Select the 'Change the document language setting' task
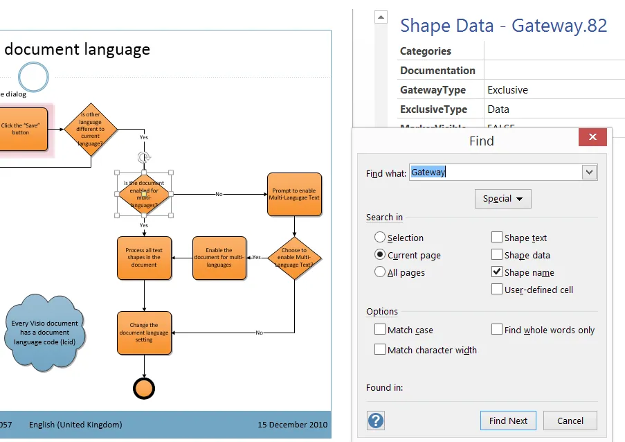Image resolution: width=625 pixels, height=442 pixels. pyautogui.click(x=144, y=333)
